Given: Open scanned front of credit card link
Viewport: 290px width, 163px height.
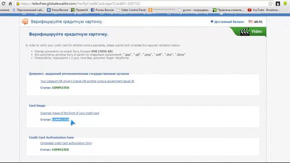Looking at the screenshot, I should (x=70, y=113).
